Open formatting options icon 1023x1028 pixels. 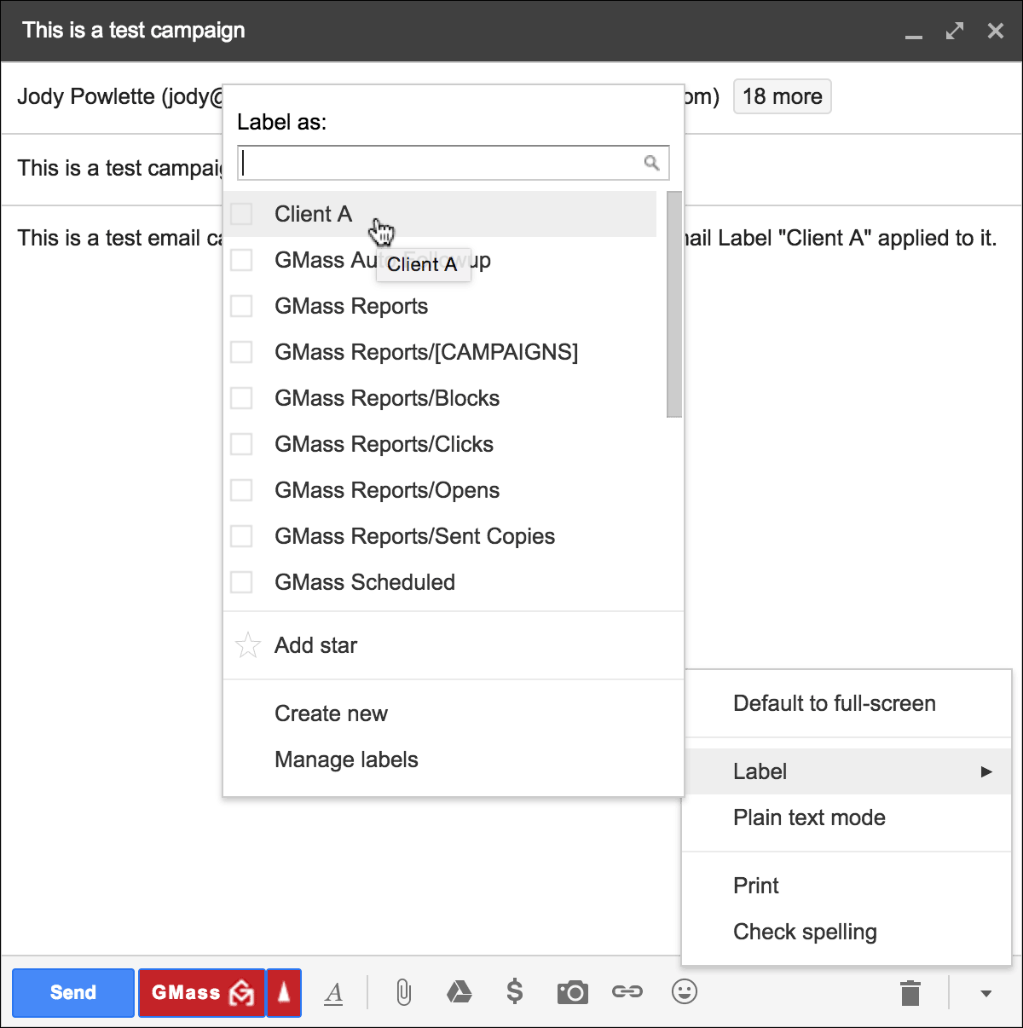pyautogui.click(x=334, y=993)
